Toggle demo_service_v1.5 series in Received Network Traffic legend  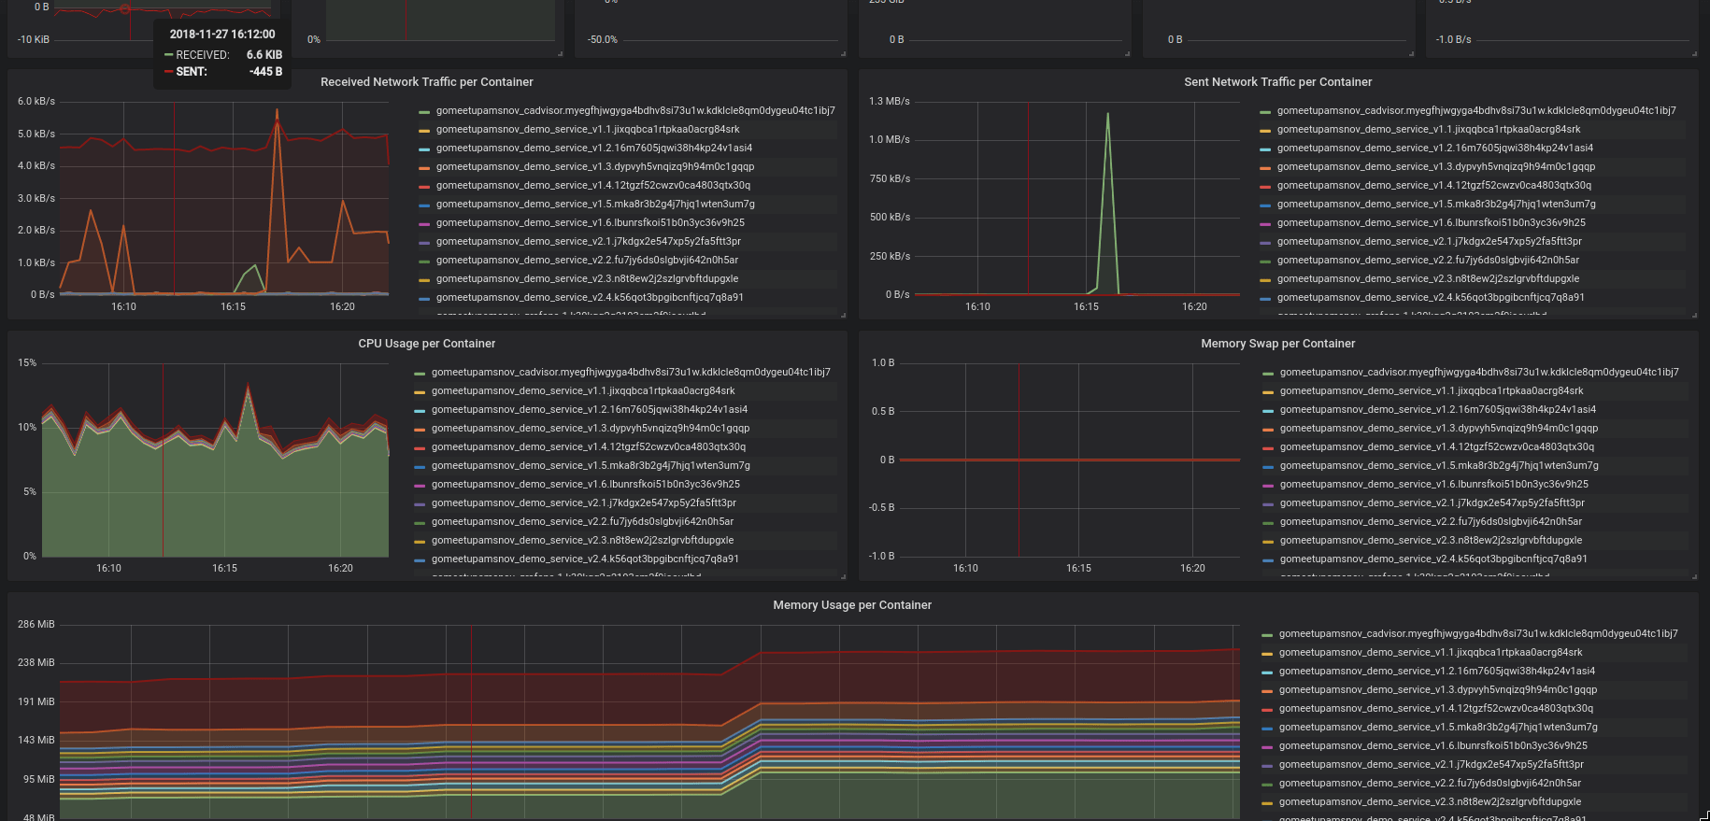595,204
